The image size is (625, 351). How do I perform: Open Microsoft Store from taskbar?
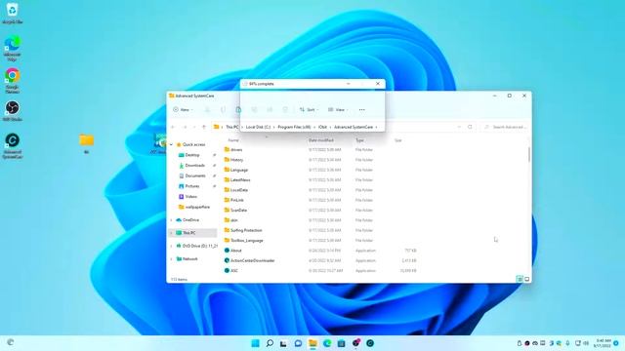pyautogui.click(x=341, y=343)
